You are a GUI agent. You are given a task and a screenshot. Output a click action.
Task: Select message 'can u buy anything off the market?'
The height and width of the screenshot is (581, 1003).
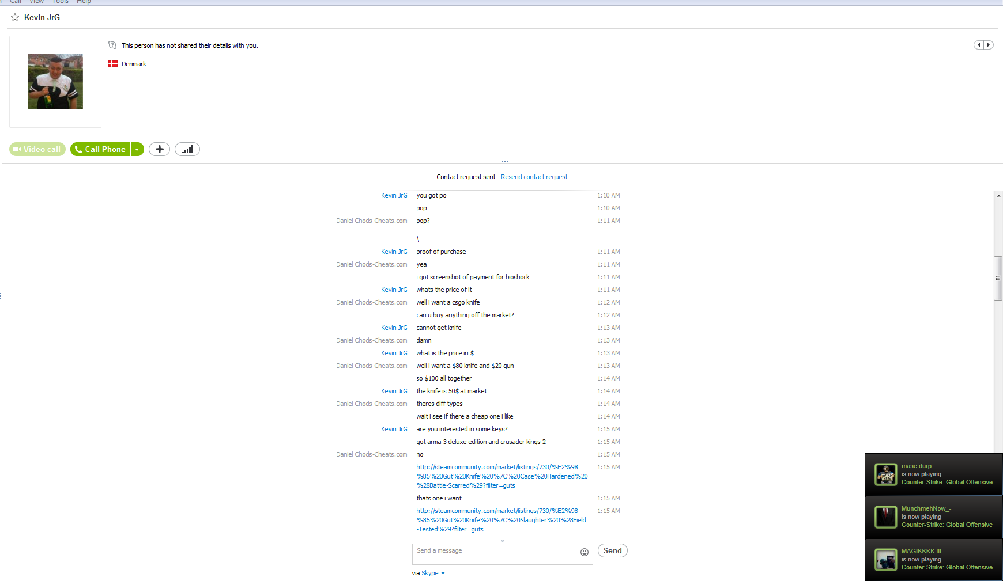click(465, 315)
